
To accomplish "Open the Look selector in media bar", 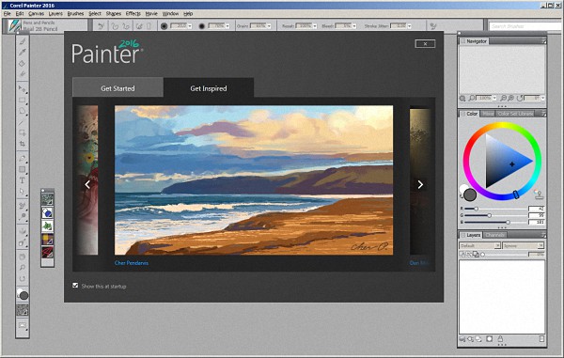I will point(47,253).
